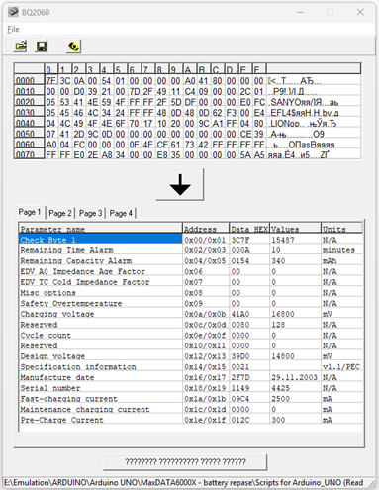Click the BQ2060 application title icon
This screenshot has width=379, height=490.
tap(13, 12)
